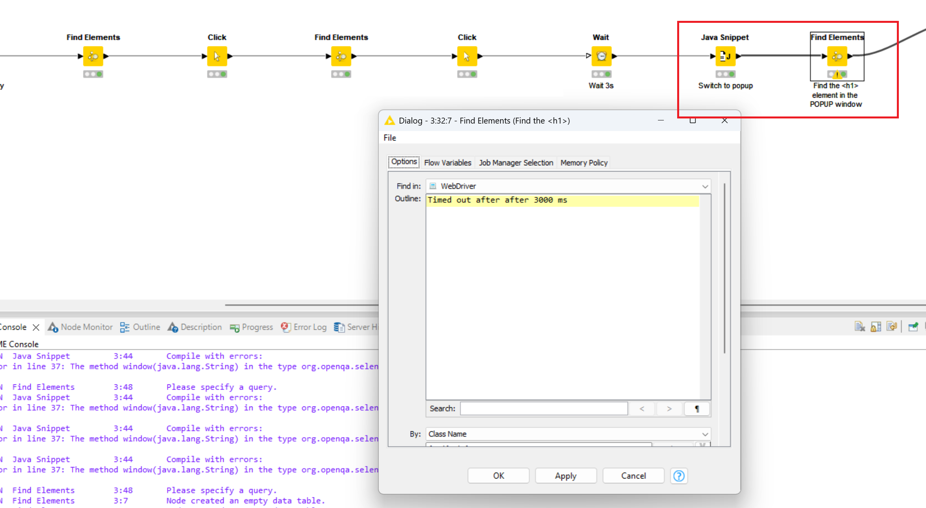Click the previous search result arrow
The height and width of the screenshot is (508, 926).
click(x=642, y=409)
